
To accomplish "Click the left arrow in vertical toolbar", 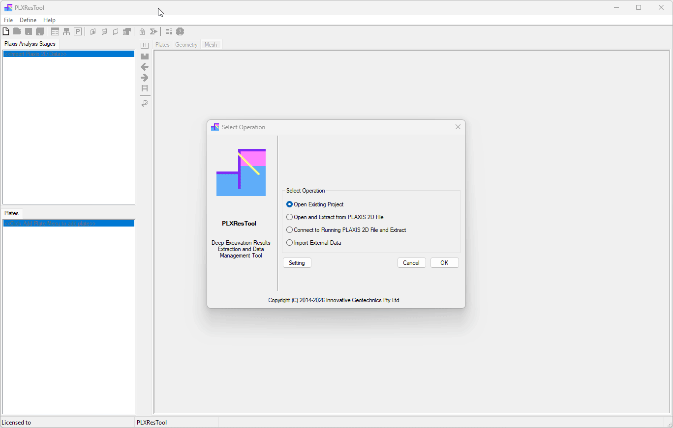I will 145,67.
